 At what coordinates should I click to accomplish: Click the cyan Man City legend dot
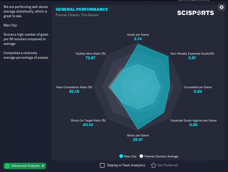click(121, 156)
